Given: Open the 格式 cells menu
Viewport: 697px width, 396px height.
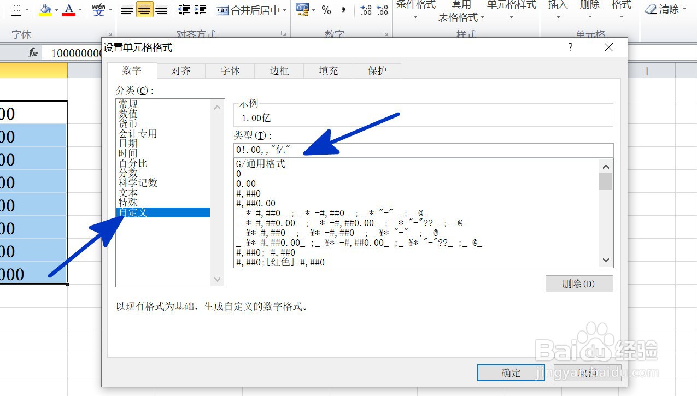Looking at the screenshot, I should 621,10.
